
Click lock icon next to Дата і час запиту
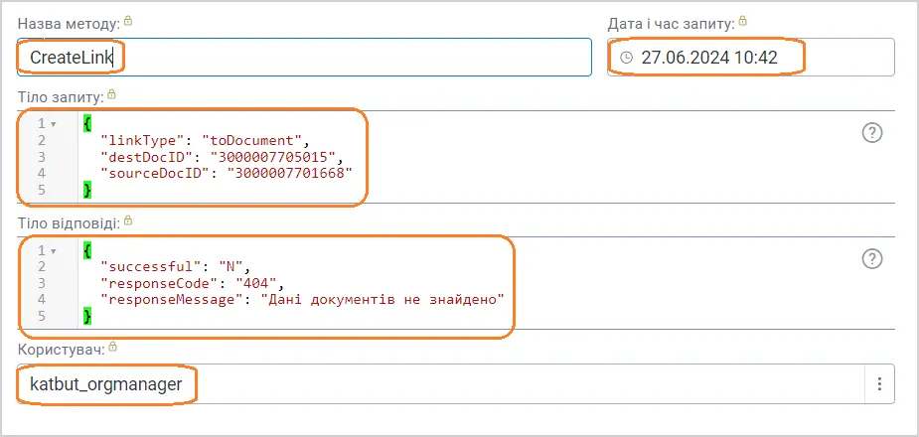[x=743, y=21]
